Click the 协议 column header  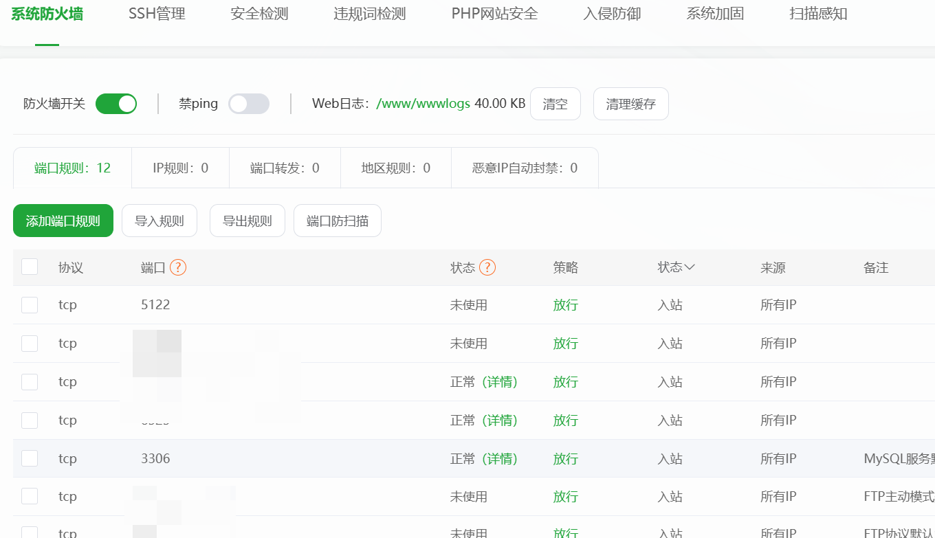click(71, 267)
